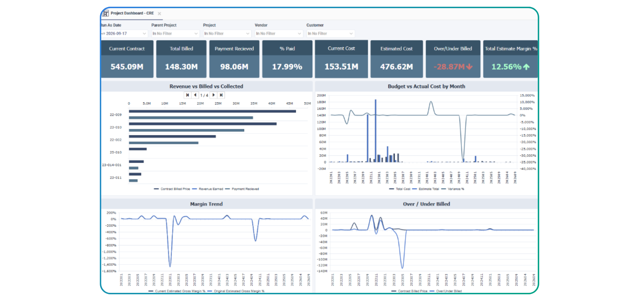Viewport: 639px width, 301px height.
Task: Select the % Paid 17.99% card
Action: [287, 59]
